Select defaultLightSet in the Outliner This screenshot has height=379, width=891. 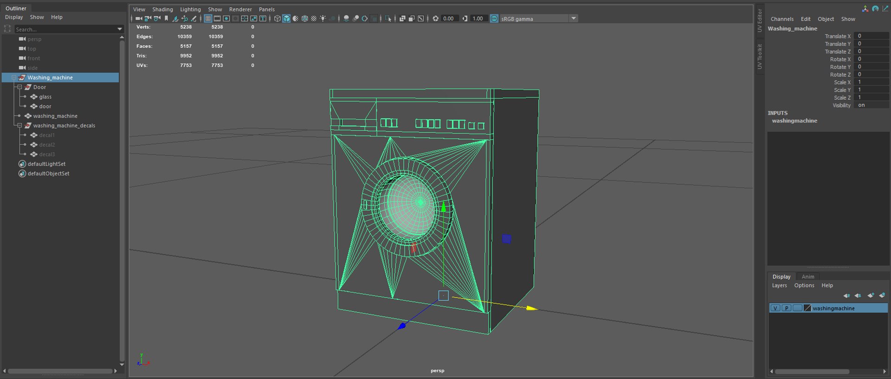coord(46,164)
